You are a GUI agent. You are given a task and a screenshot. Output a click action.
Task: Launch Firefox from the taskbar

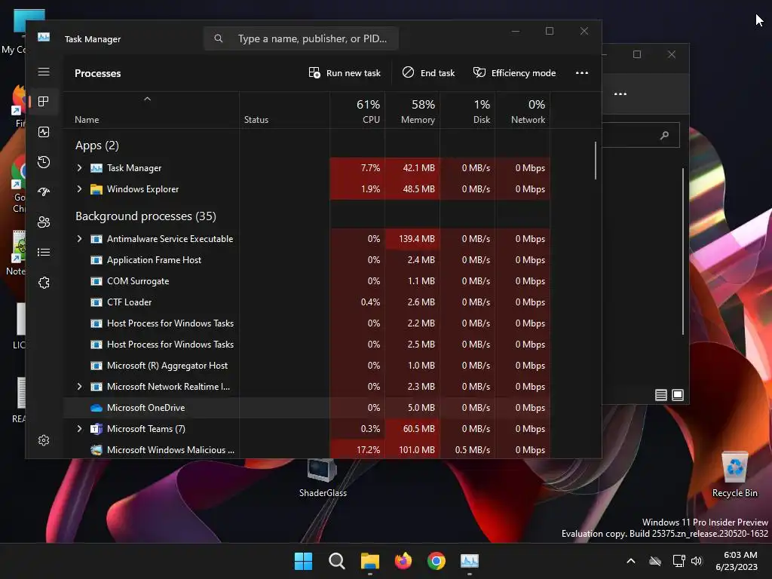tap(403, 561)
